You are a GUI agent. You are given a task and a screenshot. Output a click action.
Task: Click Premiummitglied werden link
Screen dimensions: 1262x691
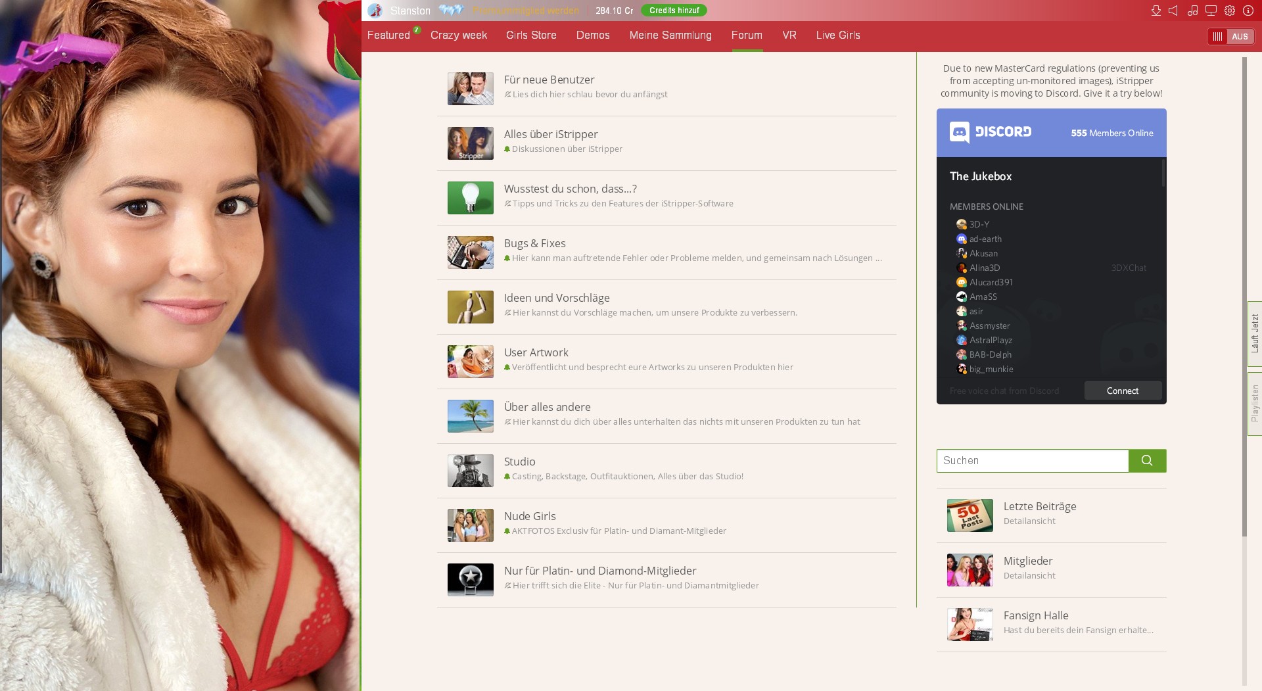pyautogui.click(x=526, y=11)
